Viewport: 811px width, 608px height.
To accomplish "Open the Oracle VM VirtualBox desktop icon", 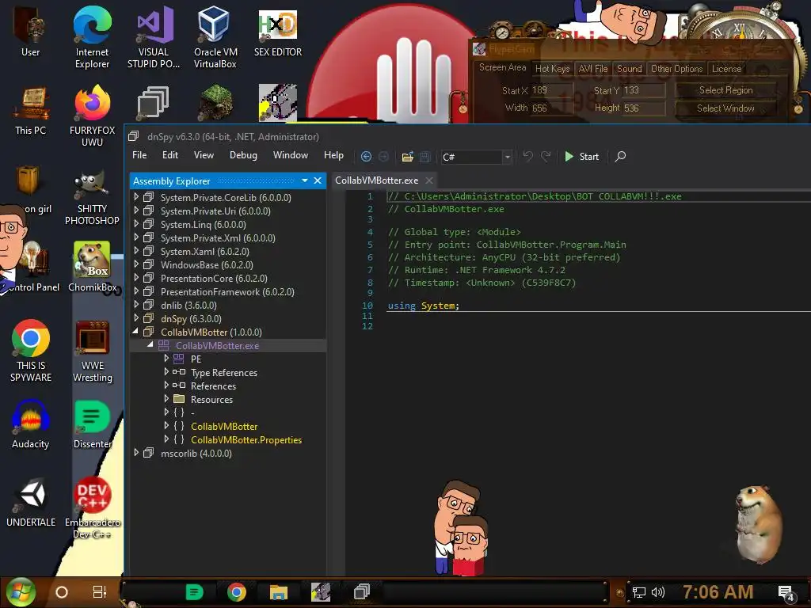I will point(215,37).
